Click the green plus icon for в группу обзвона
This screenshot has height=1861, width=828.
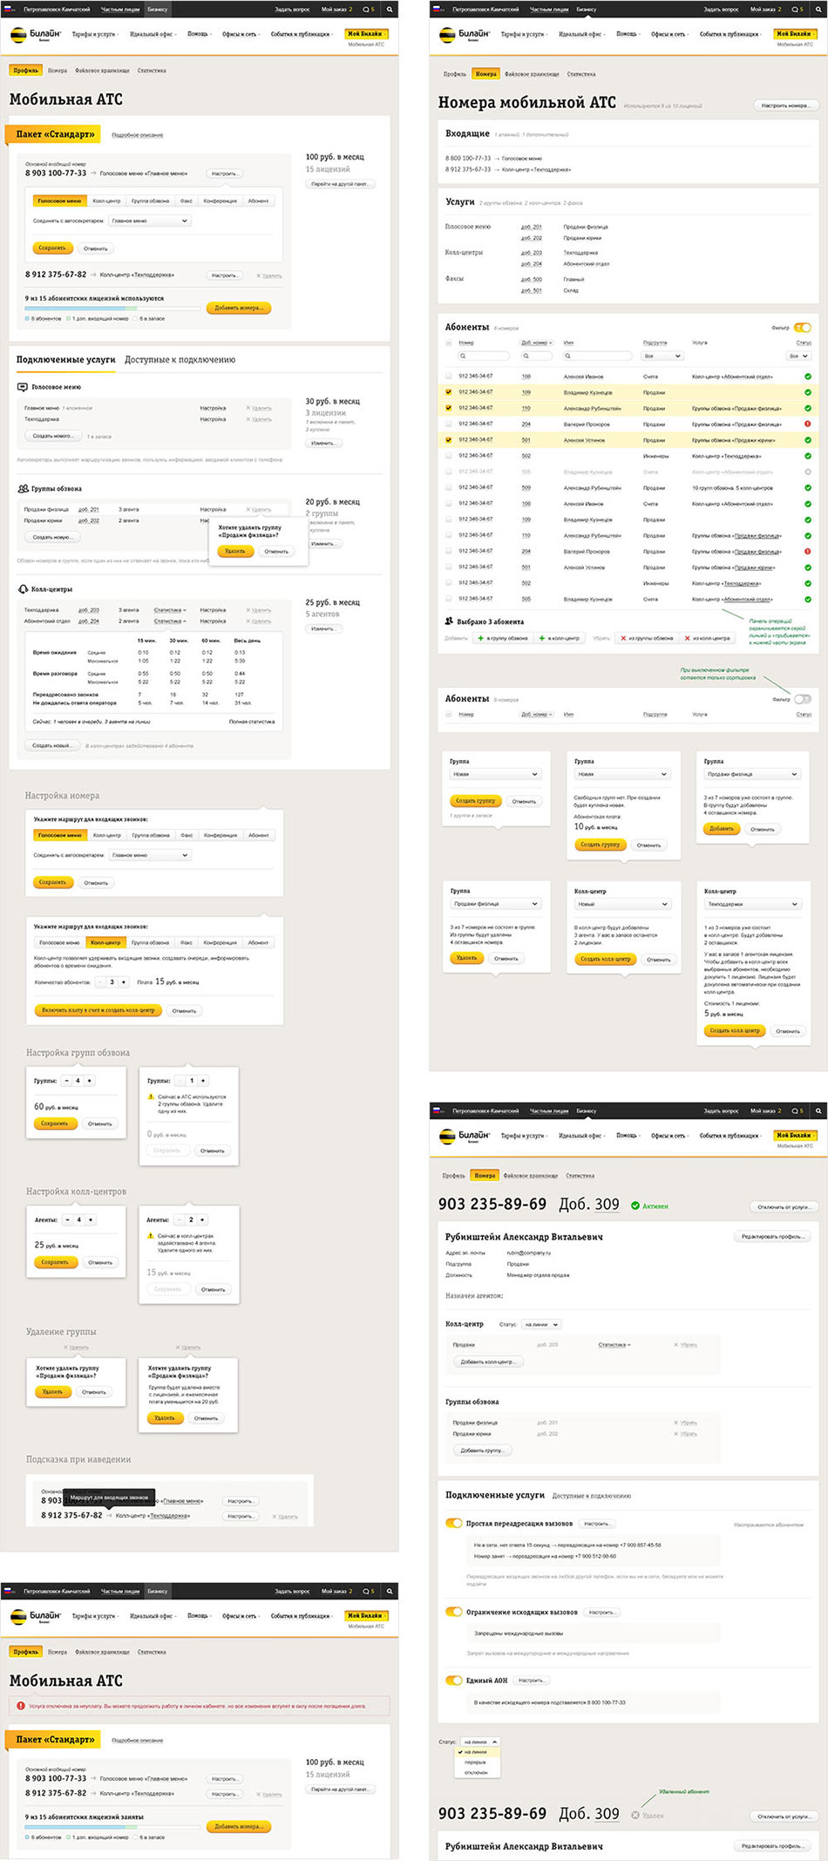click(480, 638)
